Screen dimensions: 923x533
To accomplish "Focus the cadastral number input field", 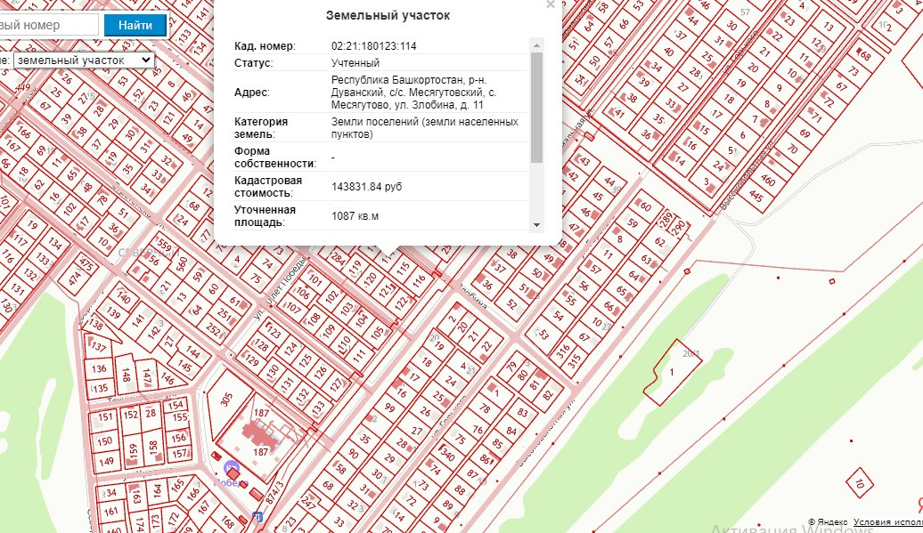I will pos(49,25).
